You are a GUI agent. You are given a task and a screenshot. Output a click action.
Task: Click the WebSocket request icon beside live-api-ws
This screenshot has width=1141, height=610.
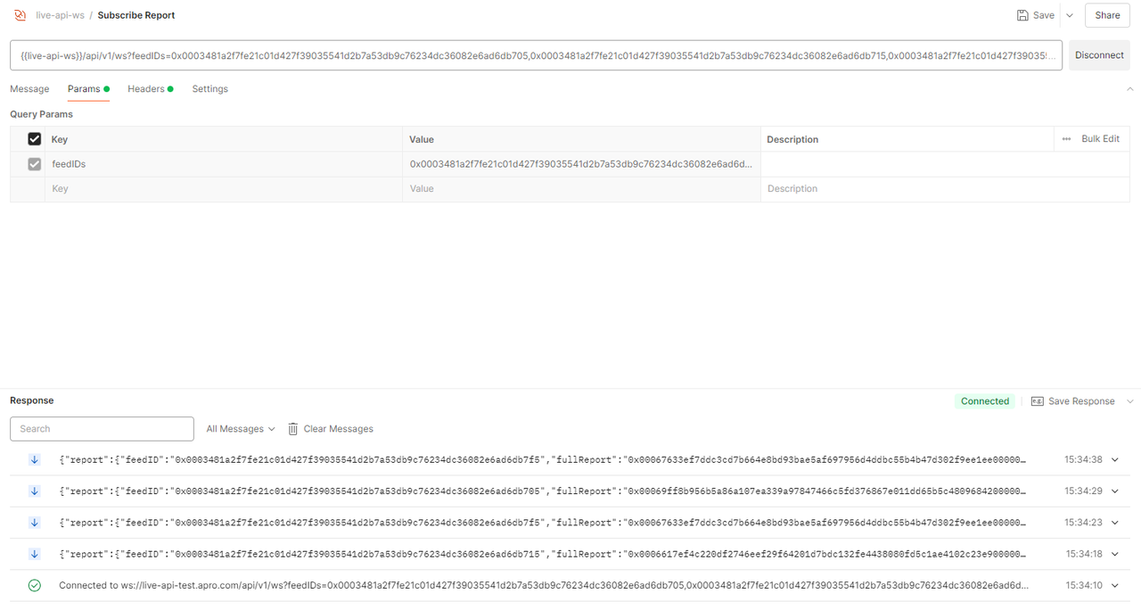click(20, 15)
